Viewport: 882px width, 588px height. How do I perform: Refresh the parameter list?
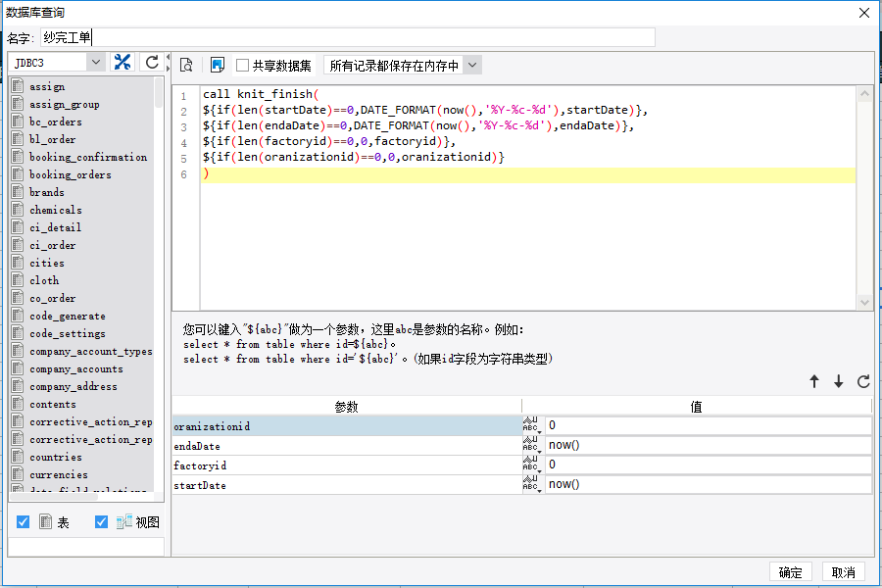863,382
